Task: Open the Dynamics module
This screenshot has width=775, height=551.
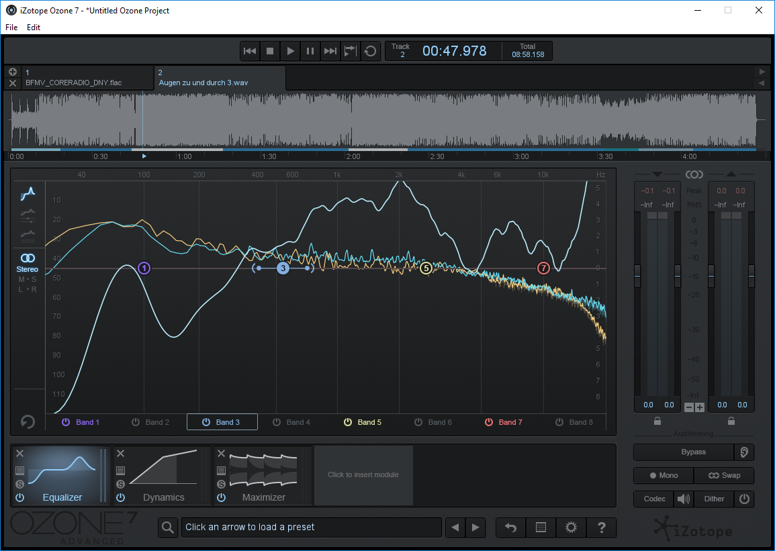Action: (x=164, y=475)
